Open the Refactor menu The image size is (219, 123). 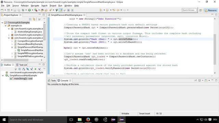click(x=25, y=5)
